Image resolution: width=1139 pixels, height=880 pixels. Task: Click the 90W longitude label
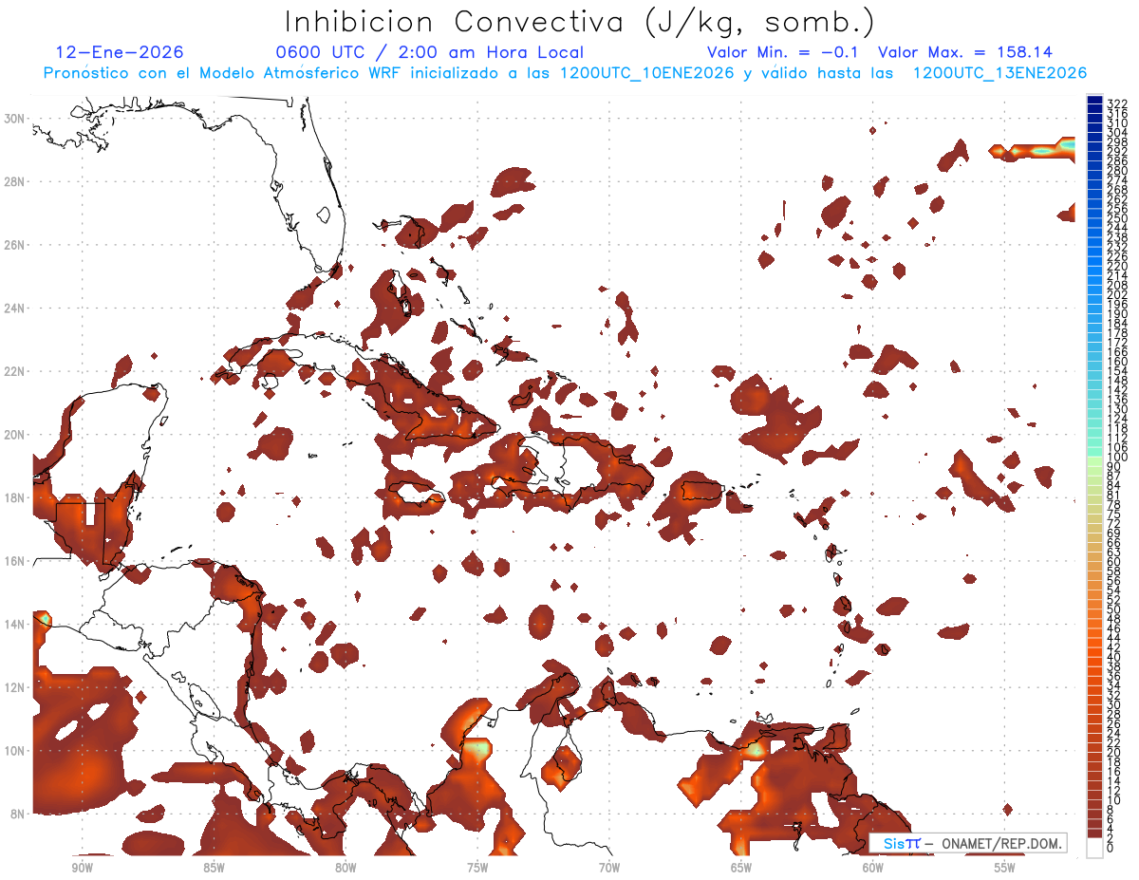(x=82, y=868)
